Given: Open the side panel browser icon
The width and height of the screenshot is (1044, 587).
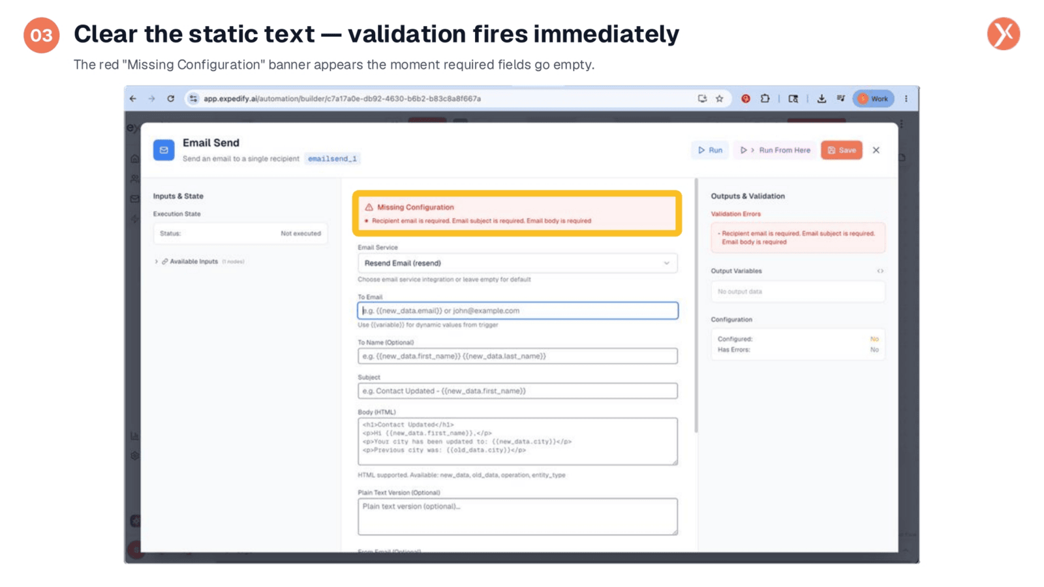Looking at the screenshot, I should (x=793, y=98).
